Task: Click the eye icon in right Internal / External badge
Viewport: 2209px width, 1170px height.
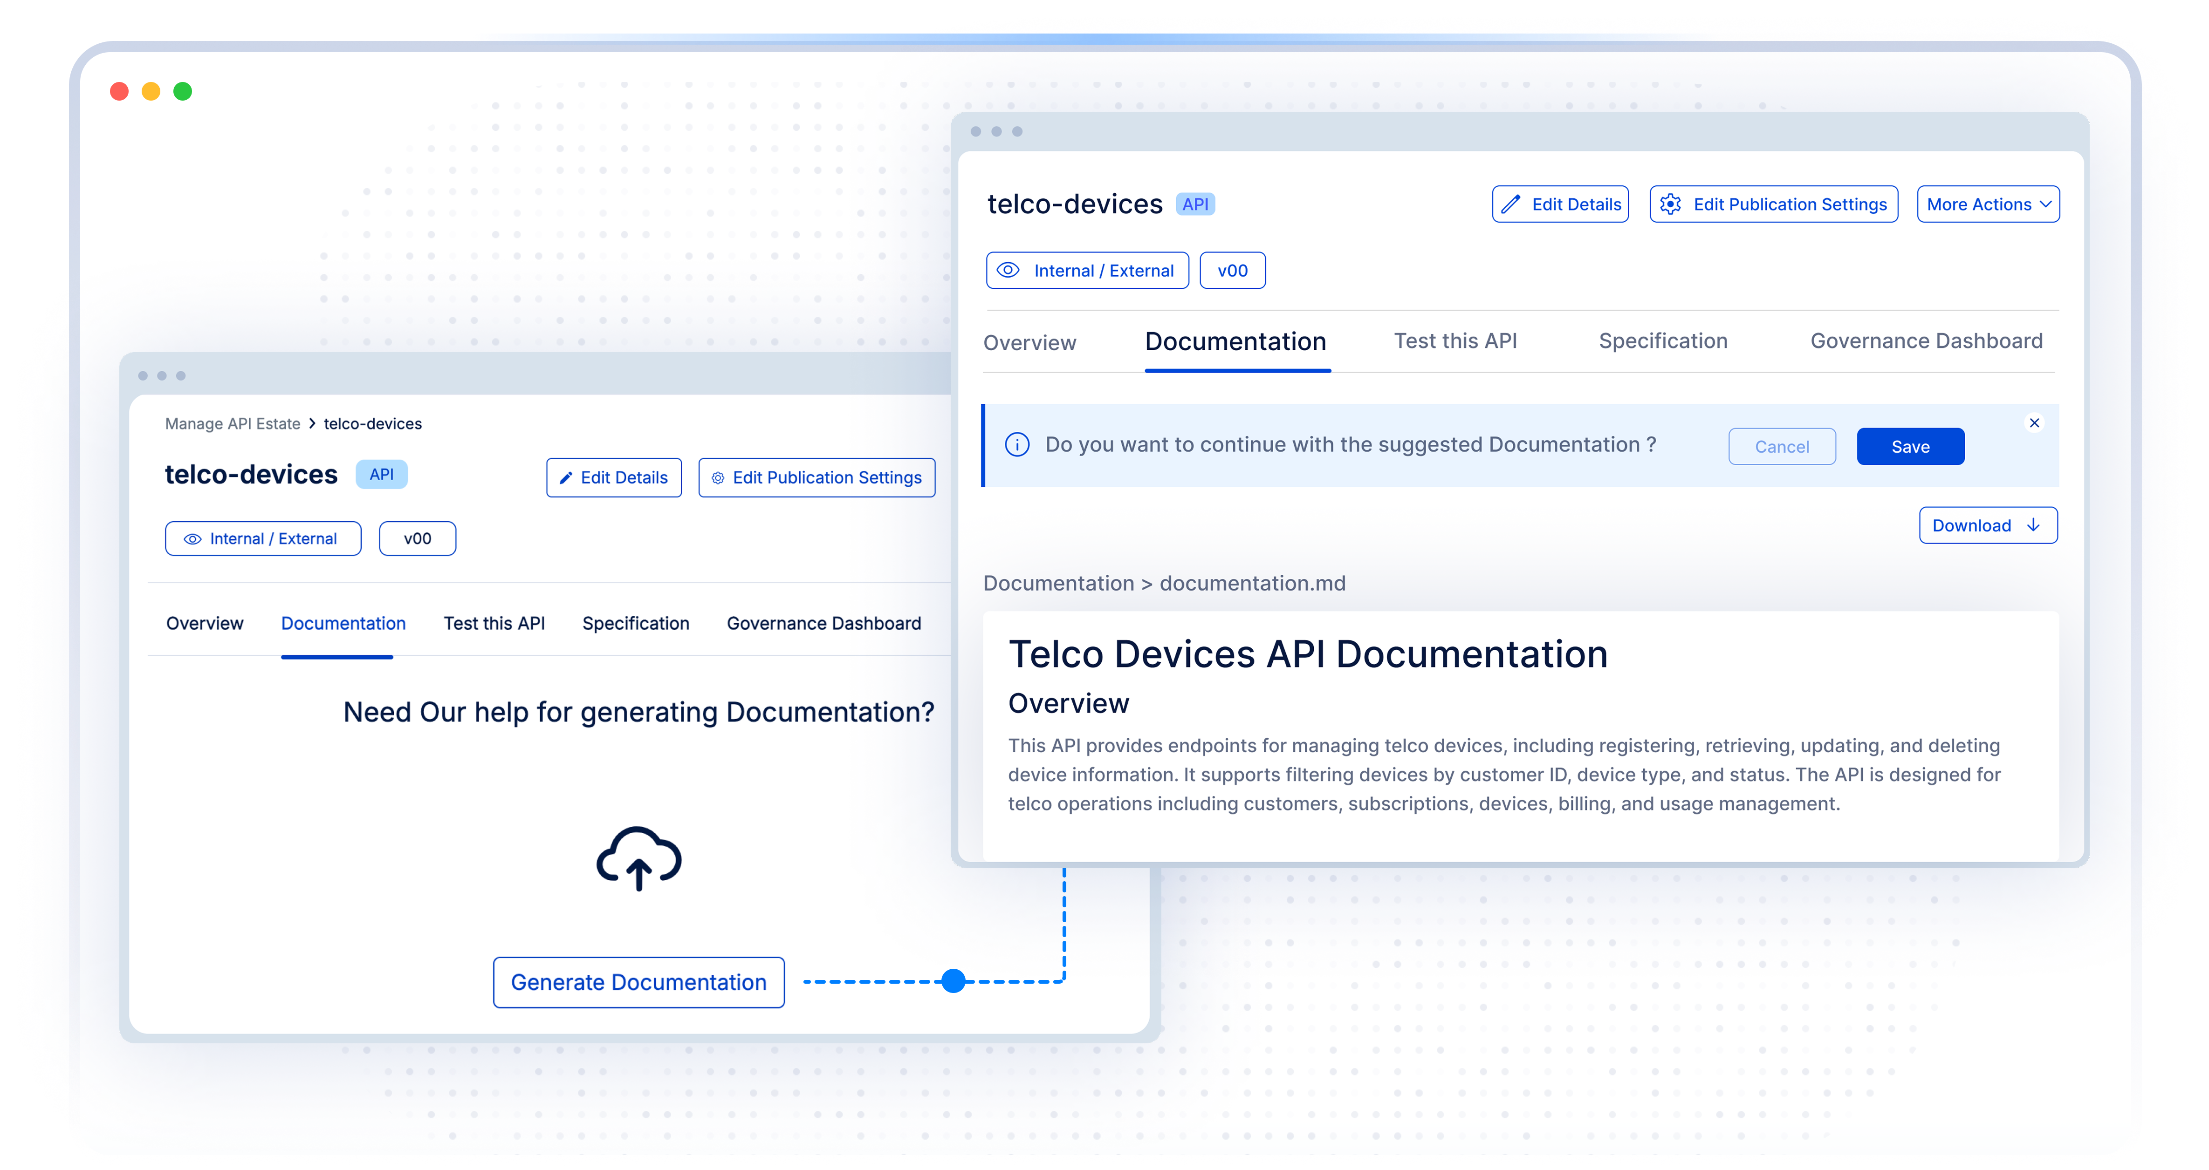Action: [x=1008, y=270]
